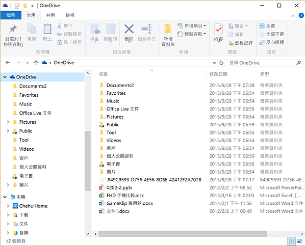Click the Copy To (複製到) icon
The width and height of the screenshot is (306, 246).
pyautogui.click(x=111, y=29)
